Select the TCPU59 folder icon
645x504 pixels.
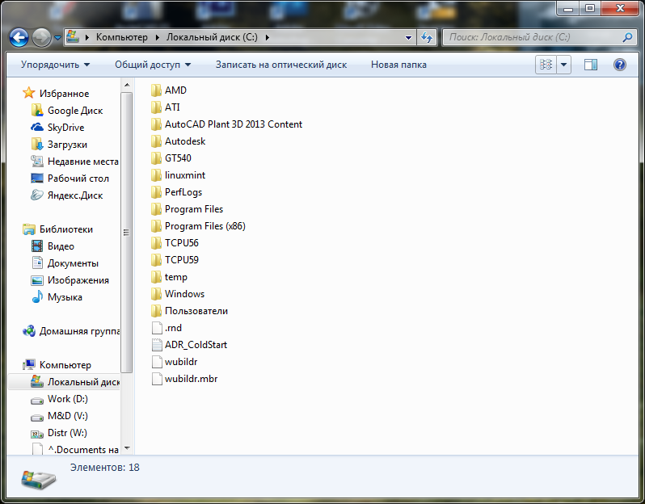156,260
